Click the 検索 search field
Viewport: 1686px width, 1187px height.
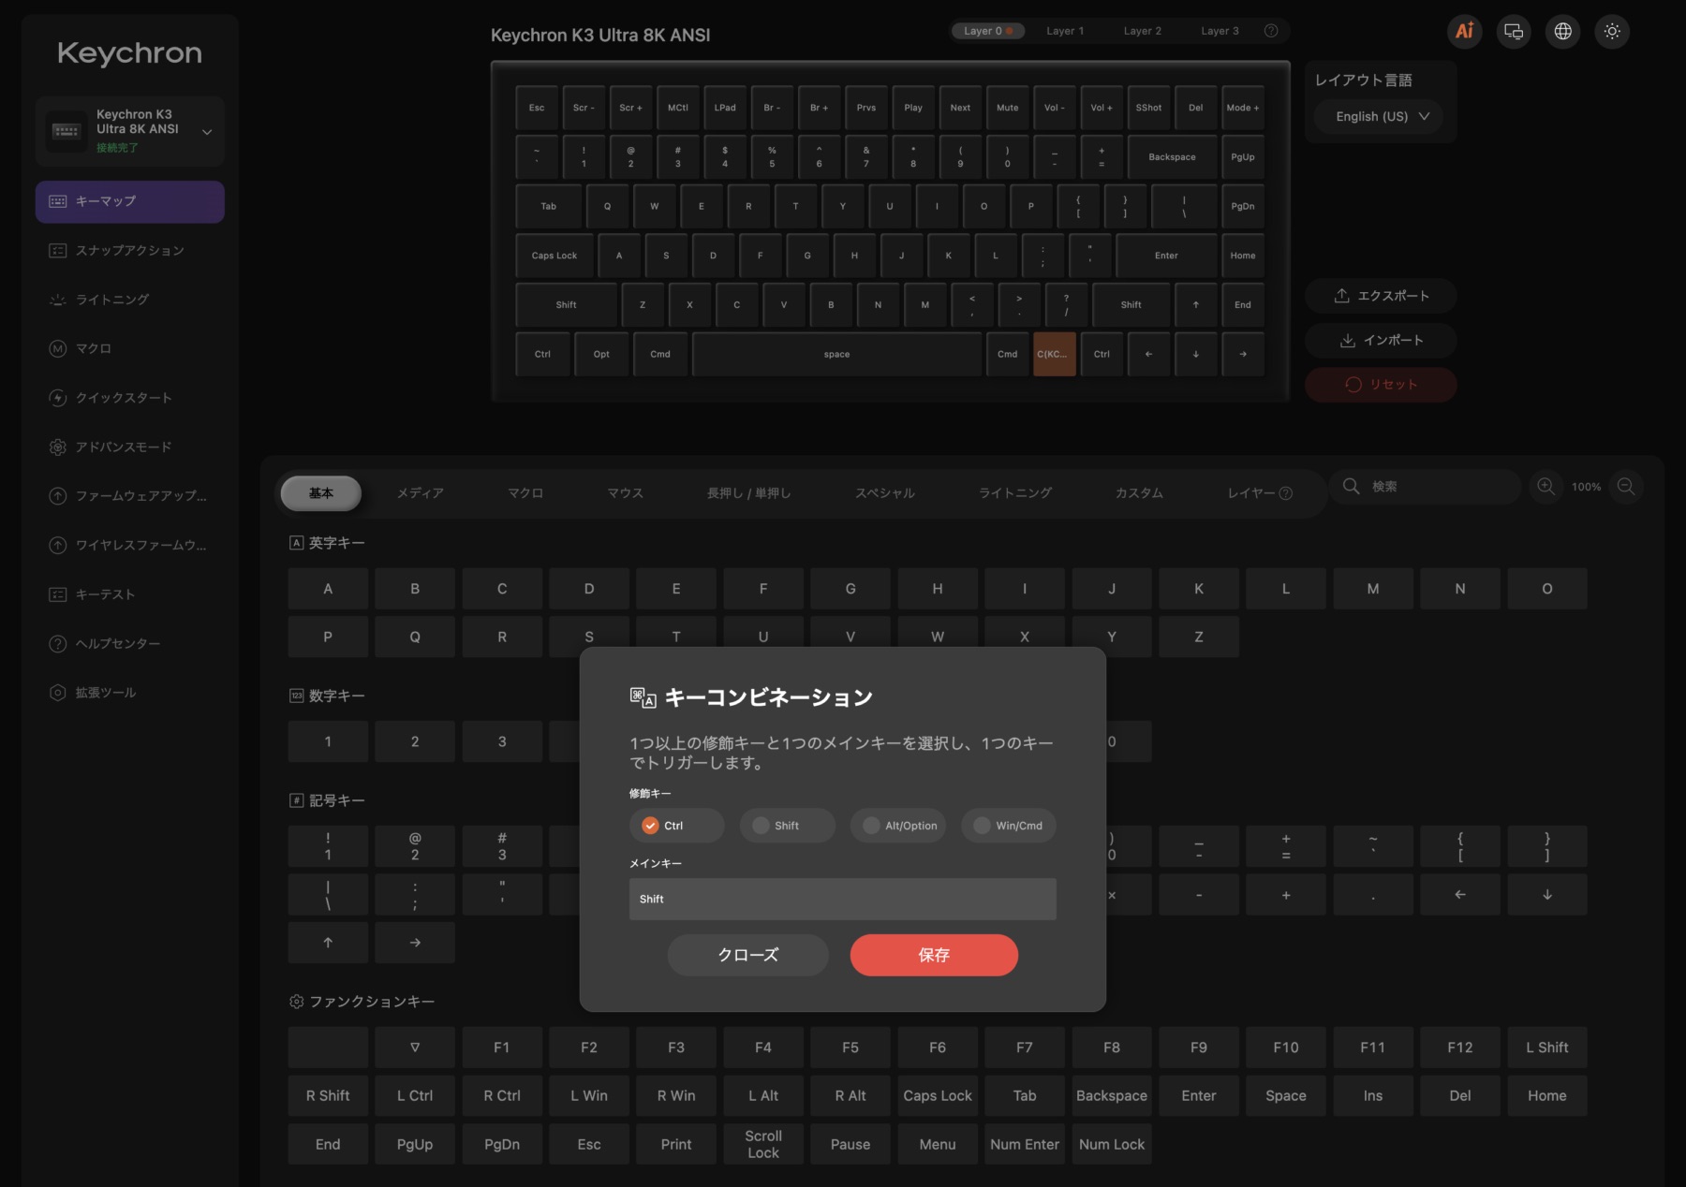coord(1425,487)
